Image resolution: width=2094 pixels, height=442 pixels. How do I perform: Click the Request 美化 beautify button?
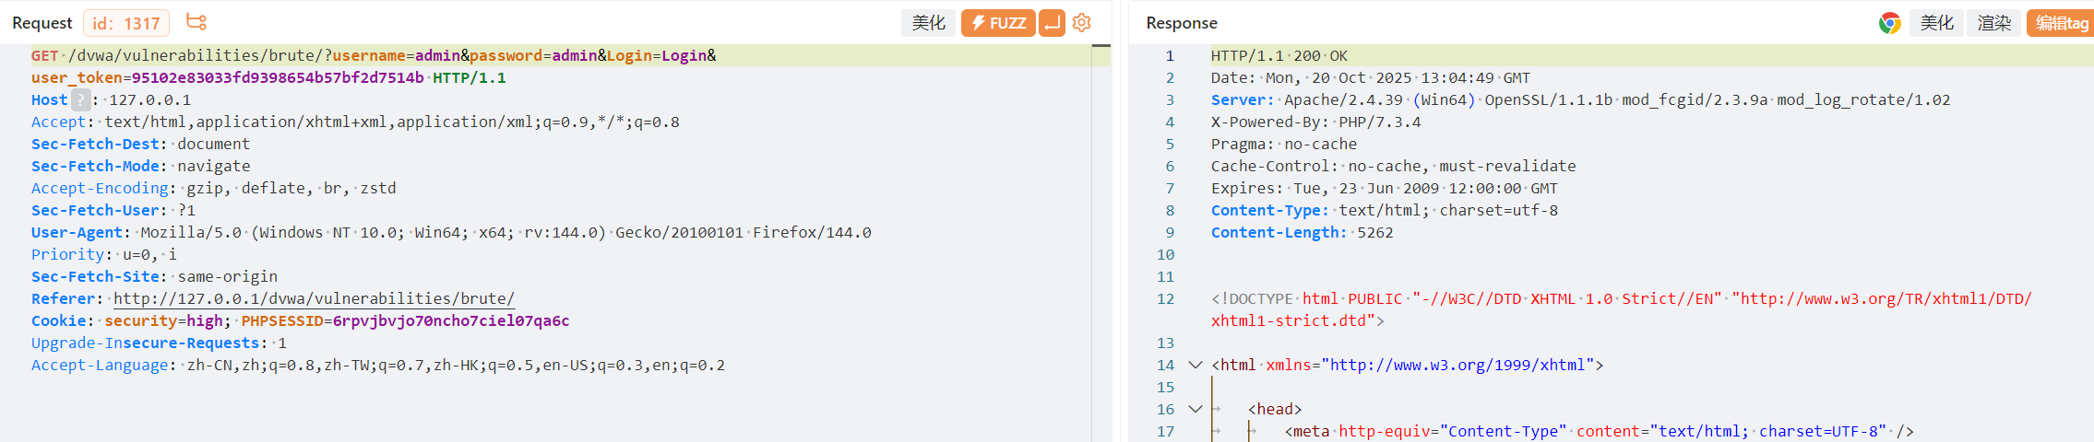click(928, 23)
